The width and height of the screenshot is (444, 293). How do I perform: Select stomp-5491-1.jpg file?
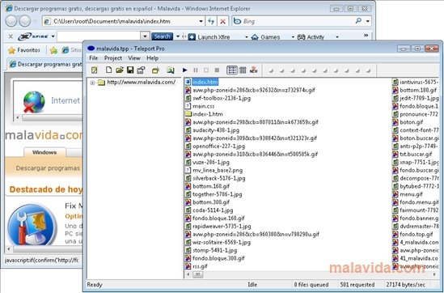pyautogui.click(x=214, y=250)
